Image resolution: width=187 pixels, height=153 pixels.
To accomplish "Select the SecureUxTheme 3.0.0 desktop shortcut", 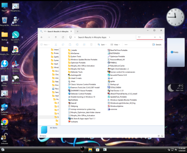I will (x=16, y=37).
